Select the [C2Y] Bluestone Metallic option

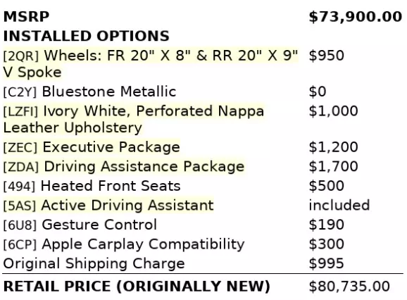89,92
